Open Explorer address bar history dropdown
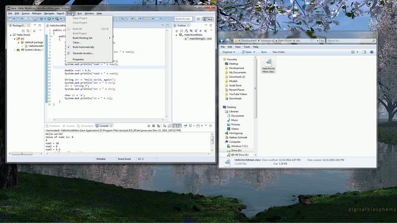 click(318, 41)
